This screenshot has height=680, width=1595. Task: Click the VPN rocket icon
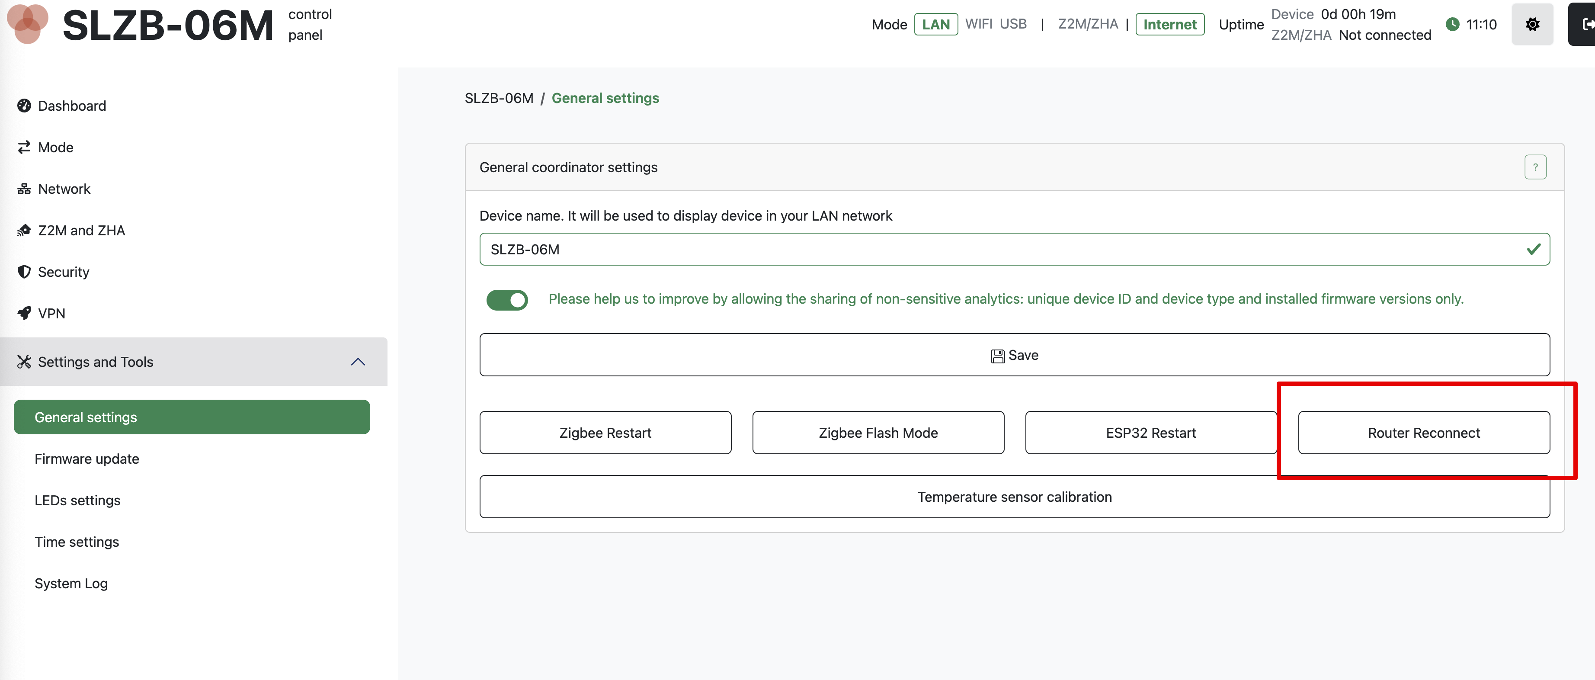pyautogui.click(x=24, y=313)
